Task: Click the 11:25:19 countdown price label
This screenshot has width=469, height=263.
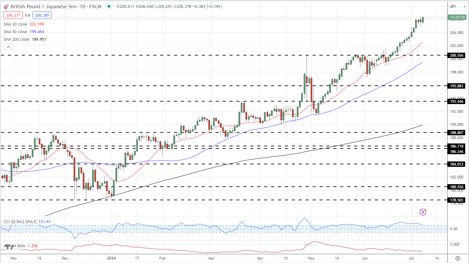Action: tap(457, 17)
